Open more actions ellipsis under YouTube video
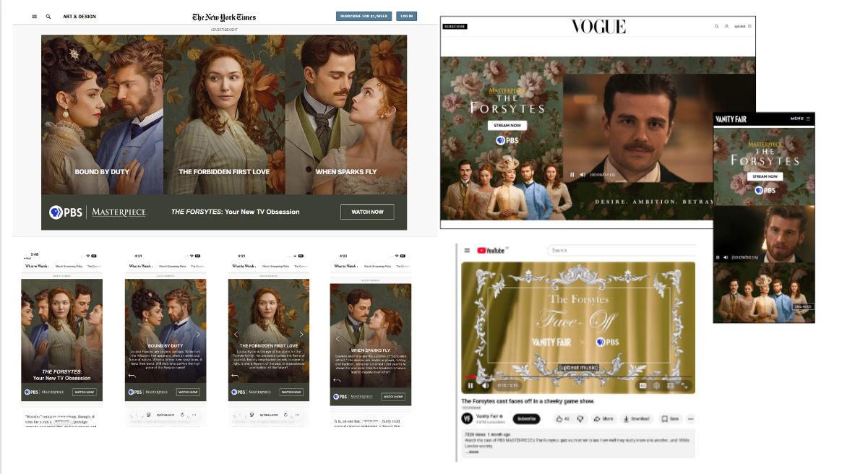 click(x=690, y=419)
